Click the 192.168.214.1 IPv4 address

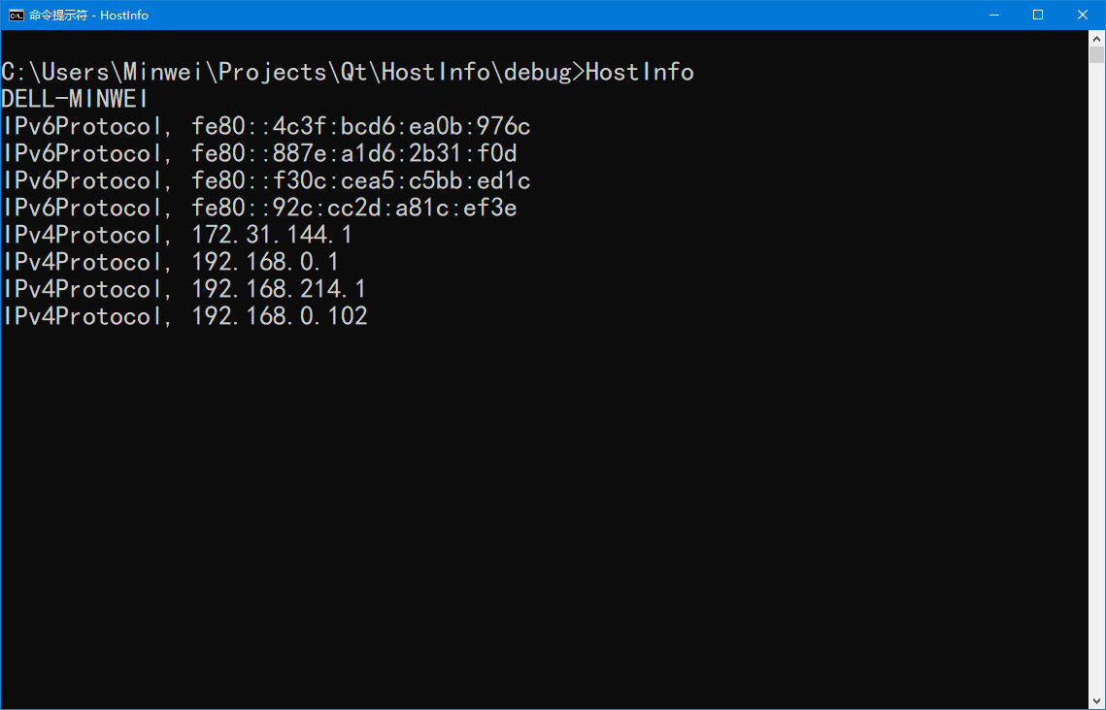(279, 289)
